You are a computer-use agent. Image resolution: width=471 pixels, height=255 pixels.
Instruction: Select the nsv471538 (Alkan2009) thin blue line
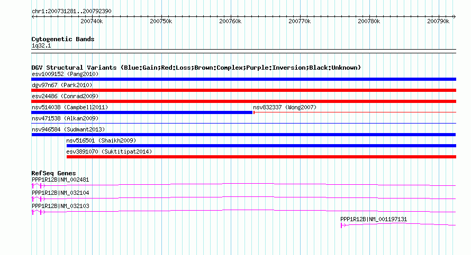[243, 124]
